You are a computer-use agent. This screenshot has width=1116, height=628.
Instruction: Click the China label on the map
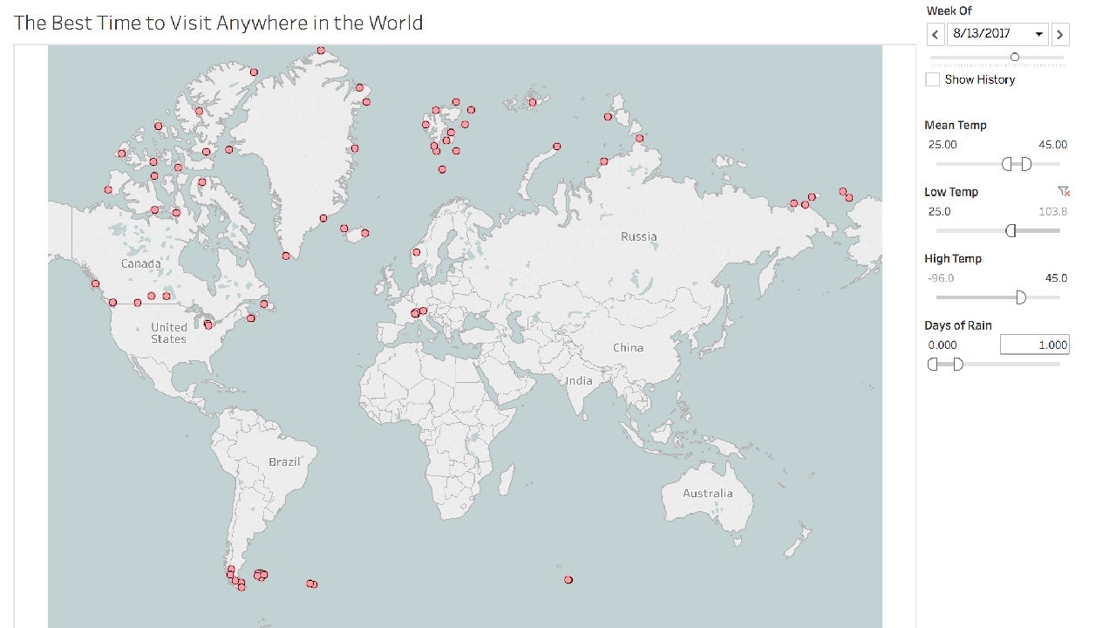(628, 347)
